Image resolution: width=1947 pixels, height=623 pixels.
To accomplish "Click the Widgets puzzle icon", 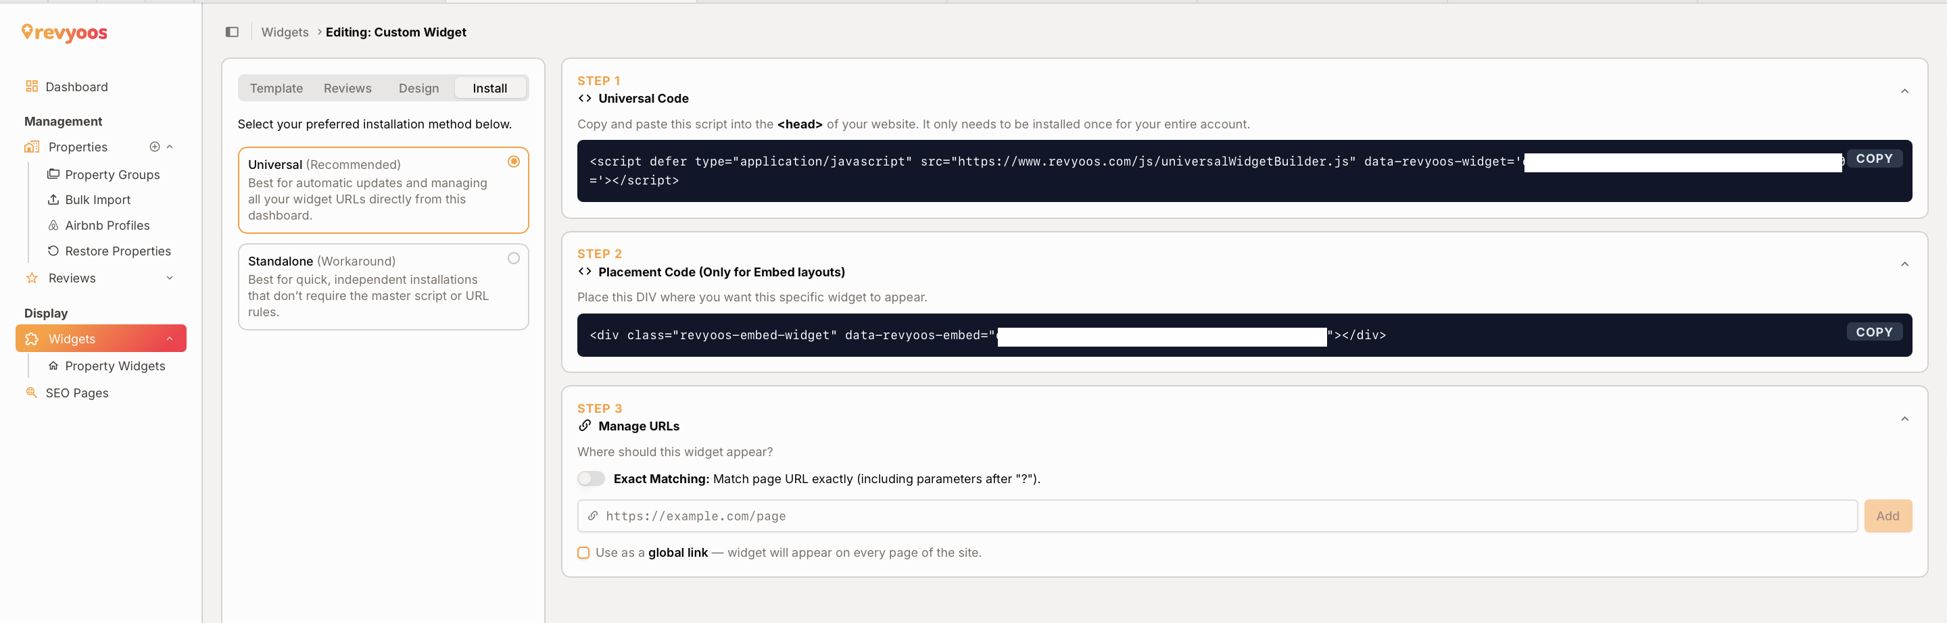I will [x=32, y=339].
